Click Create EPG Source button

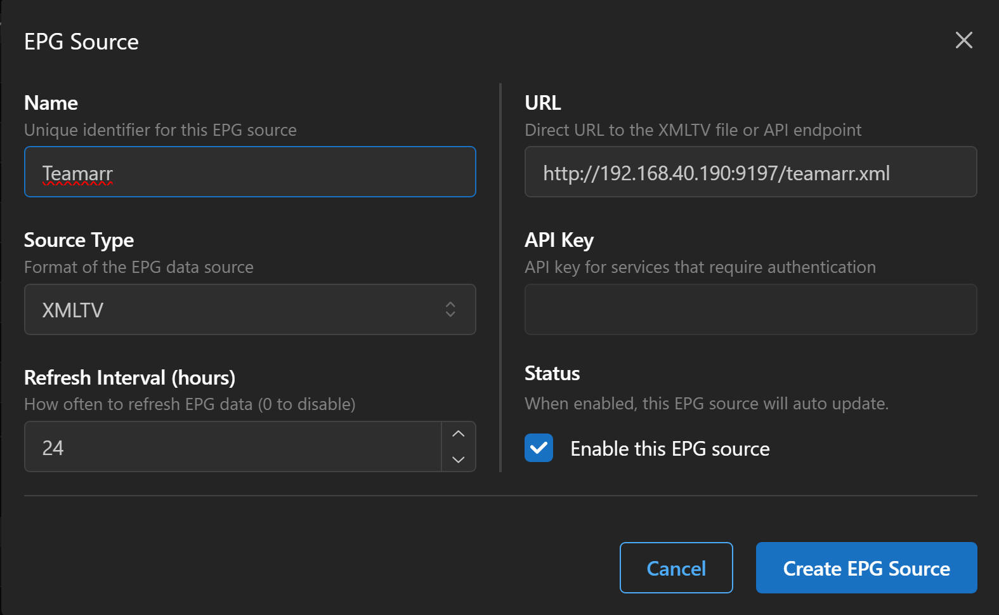tap(866, 568)
